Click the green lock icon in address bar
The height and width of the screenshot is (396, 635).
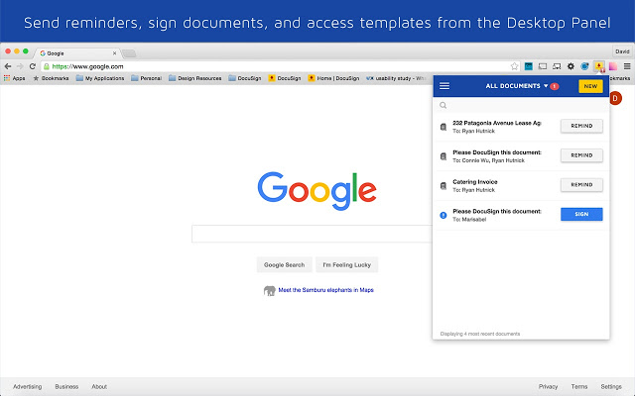point(47,66)
